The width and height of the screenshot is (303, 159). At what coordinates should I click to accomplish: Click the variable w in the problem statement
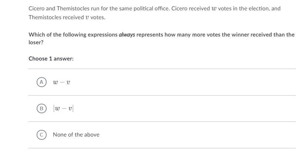coord(214,8)
